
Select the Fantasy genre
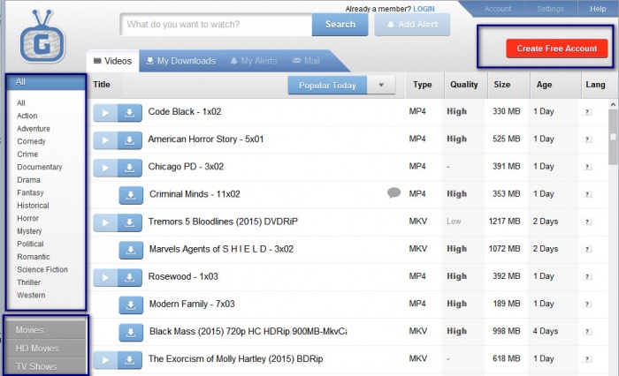(30, 192)
